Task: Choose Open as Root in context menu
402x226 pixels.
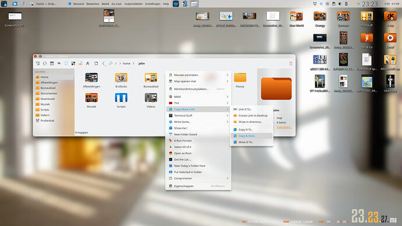Action: 198,153
